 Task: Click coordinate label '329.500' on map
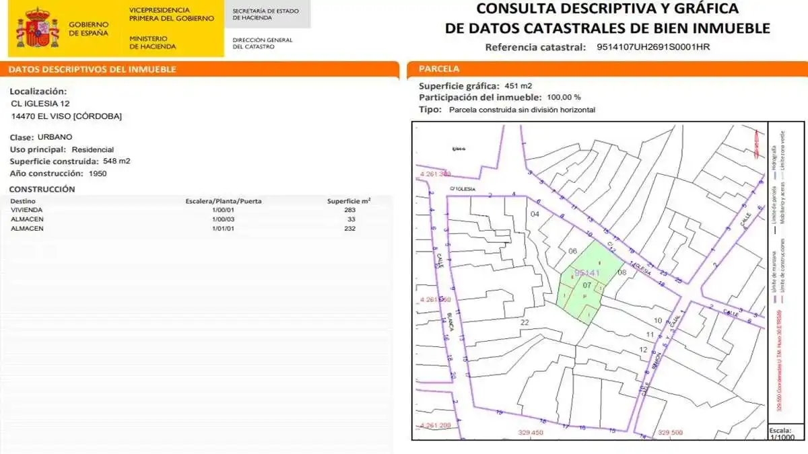[x=671, y=432]
